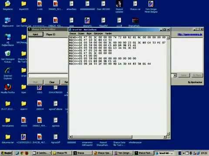This screenshot has height=156, width=209.
Task: Click the Notepad horizontal scroll right arrow
Action: point(165,136)
